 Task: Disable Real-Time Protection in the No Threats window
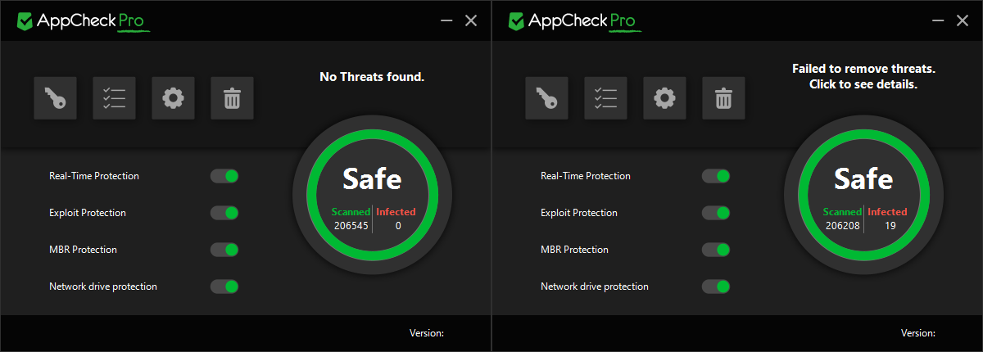(x=224, y=176)
